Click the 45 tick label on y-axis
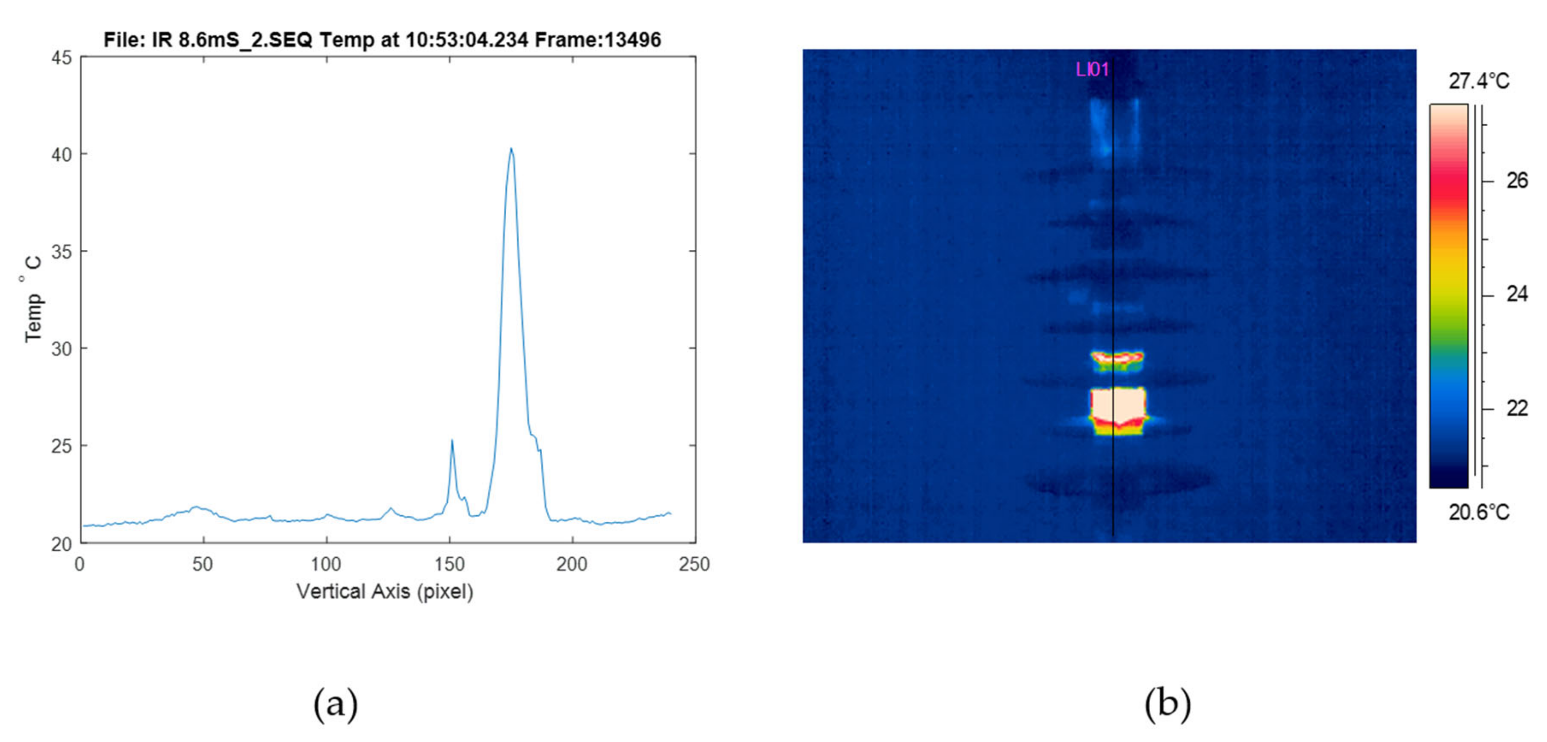The width and height of the screenshot is (1547, 742). click(x=61, y=58)
